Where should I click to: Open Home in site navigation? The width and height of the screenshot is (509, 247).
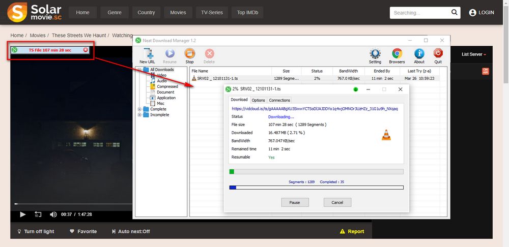pyautogui.click(x=83, y=13)
